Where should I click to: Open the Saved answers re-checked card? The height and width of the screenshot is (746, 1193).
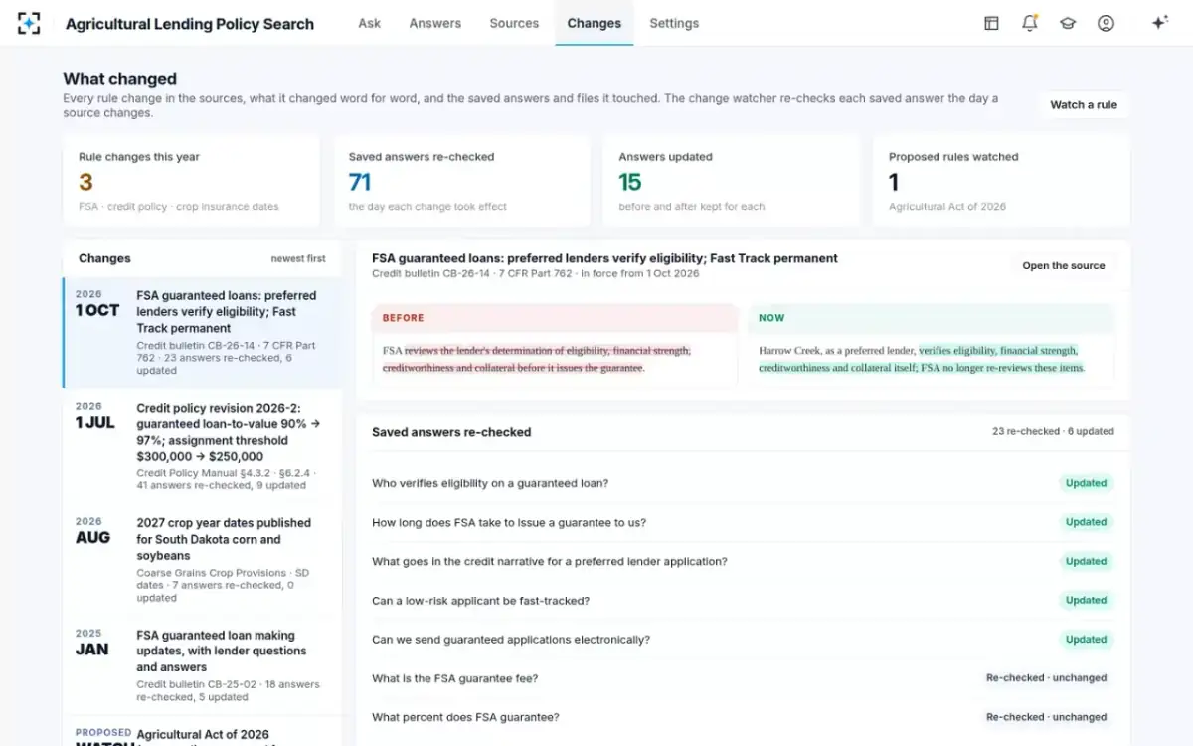(461, 181)
